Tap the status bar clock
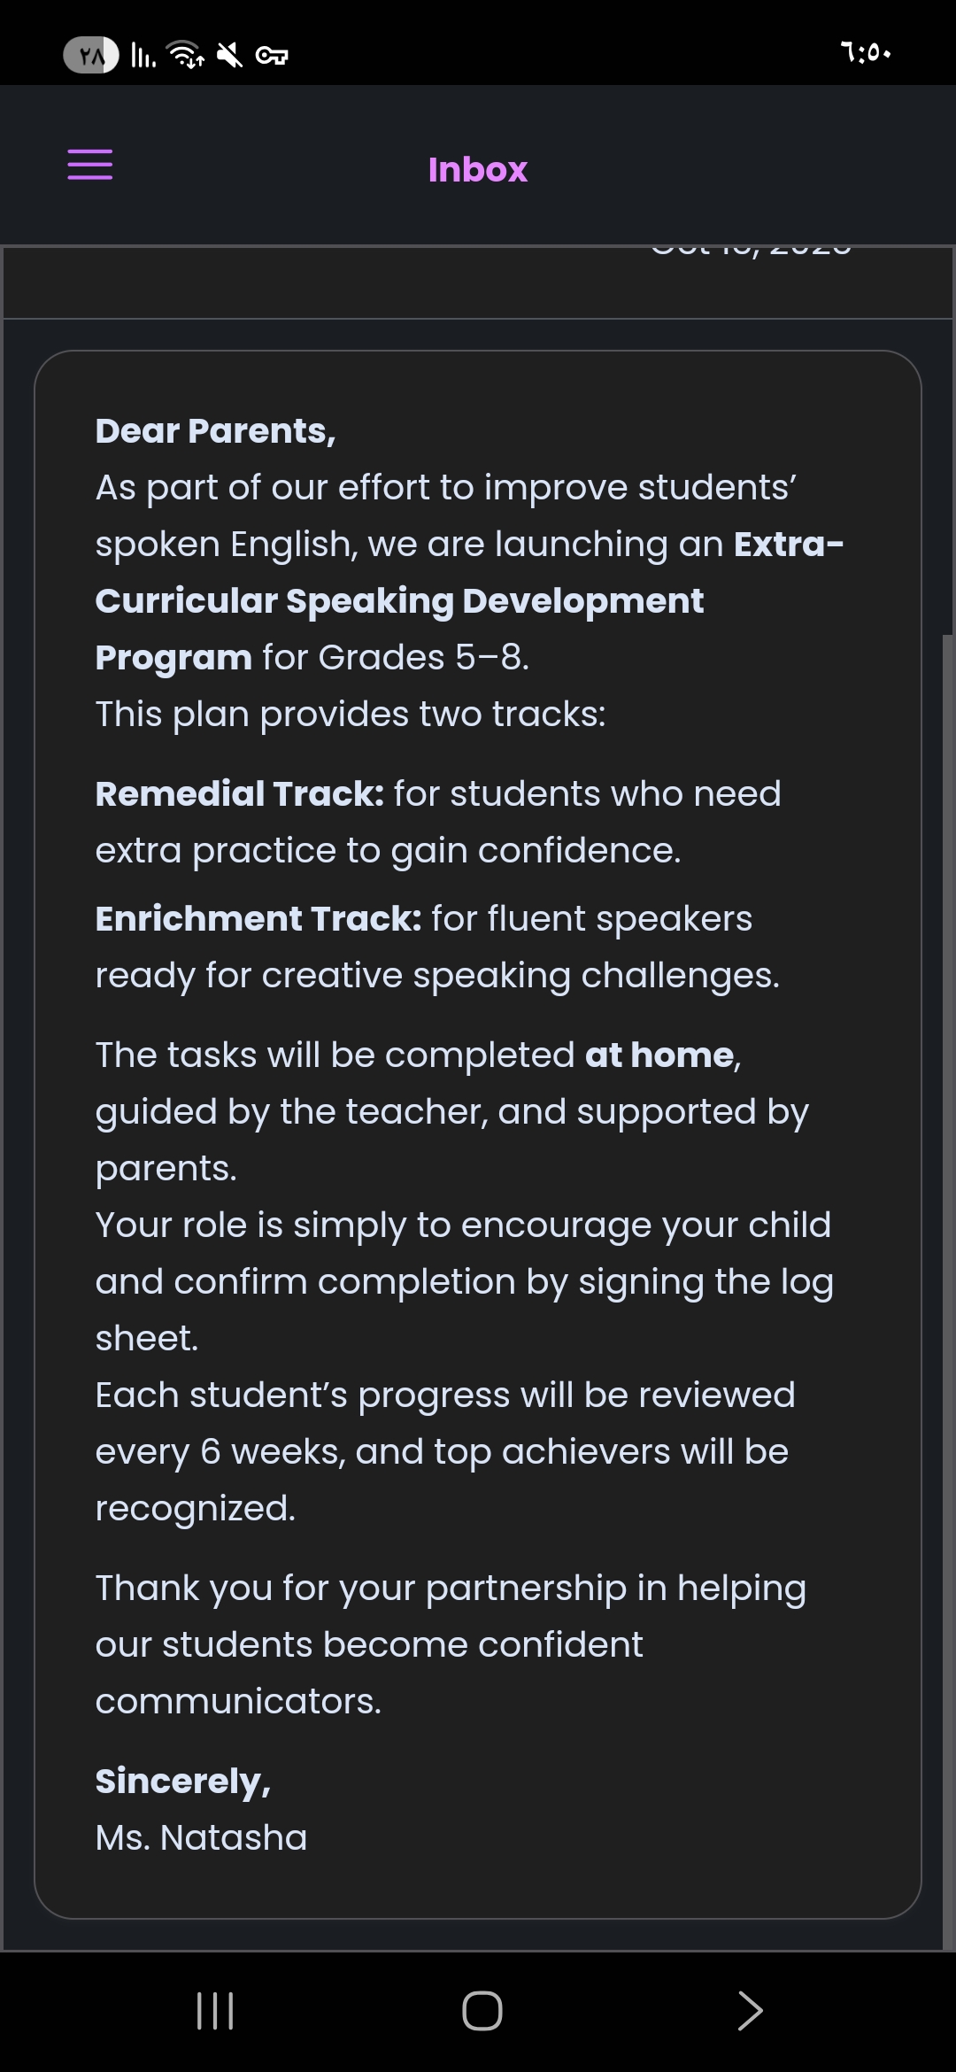The height and width of the screenshot is (2072, 956). pyautogui.click(x=865, y=53)
